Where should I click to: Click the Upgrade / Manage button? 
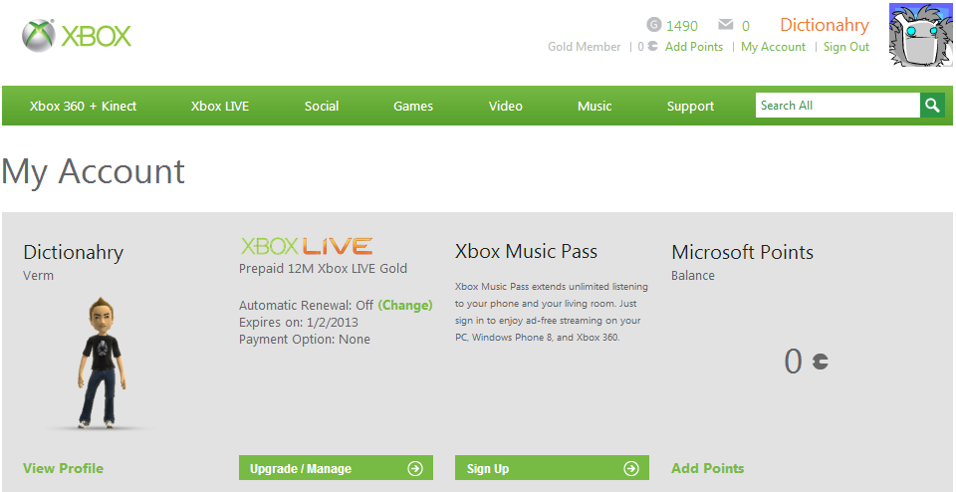[336, 469]
